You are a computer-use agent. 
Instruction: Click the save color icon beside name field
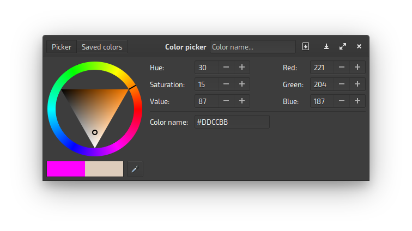click(306, 47)
